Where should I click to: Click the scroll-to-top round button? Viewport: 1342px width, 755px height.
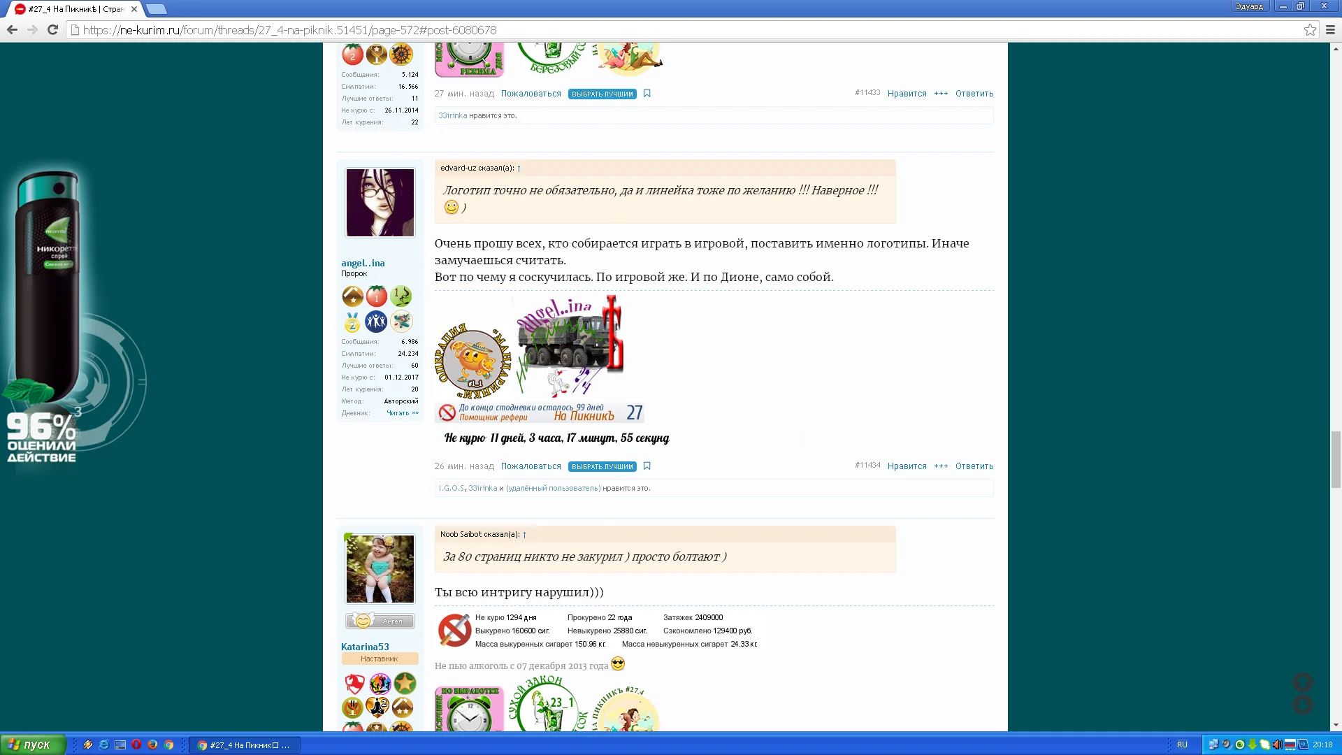pos(1302,682)
